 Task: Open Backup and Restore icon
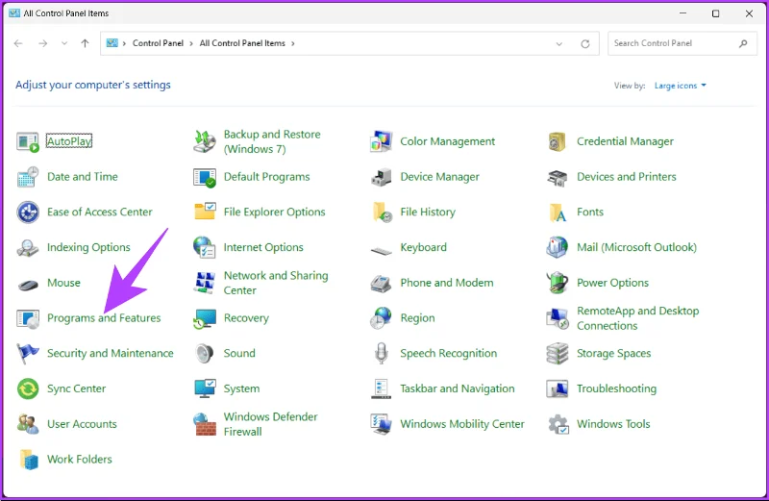click(x=204, y=141)
